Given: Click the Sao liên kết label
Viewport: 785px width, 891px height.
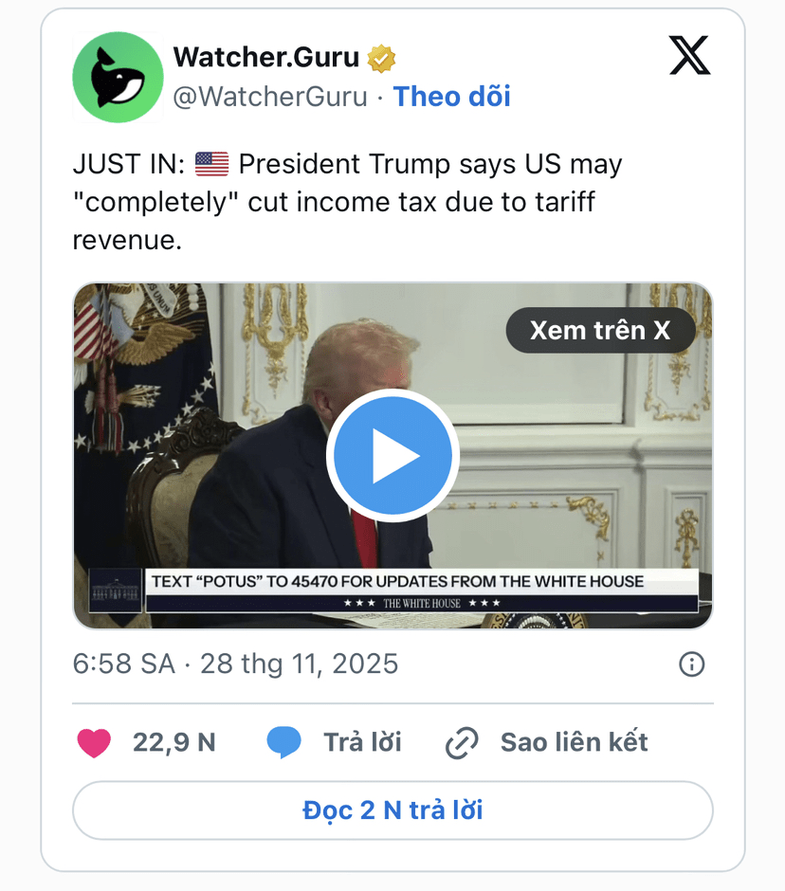Looking at the screenshot, I should pyautogui.click(x=575, y=742).
